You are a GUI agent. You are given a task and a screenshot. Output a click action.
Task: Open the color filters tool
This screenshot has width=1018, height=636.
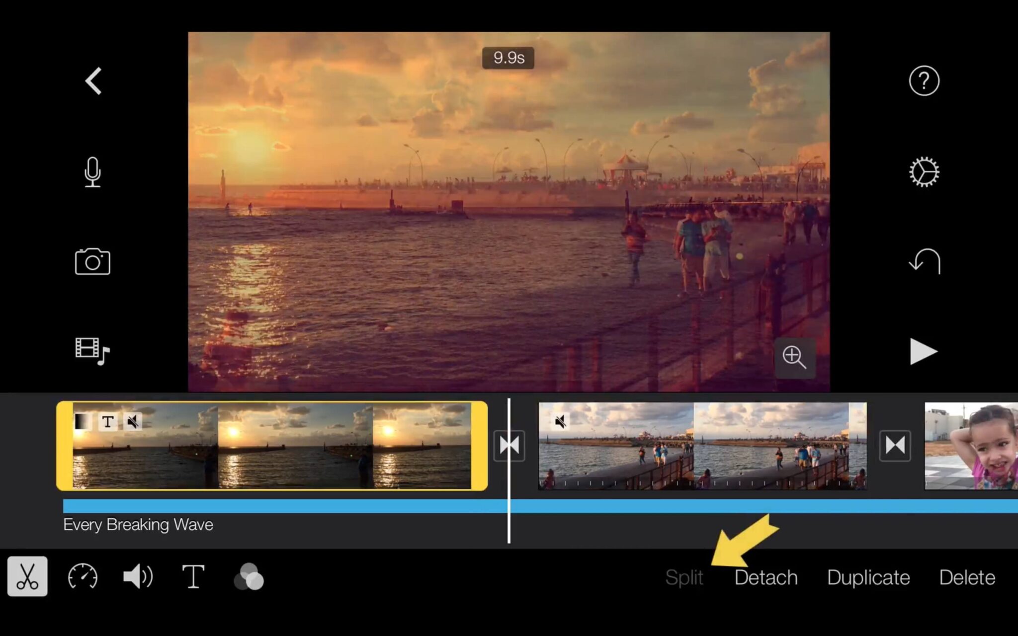click(x=249, y=577)
